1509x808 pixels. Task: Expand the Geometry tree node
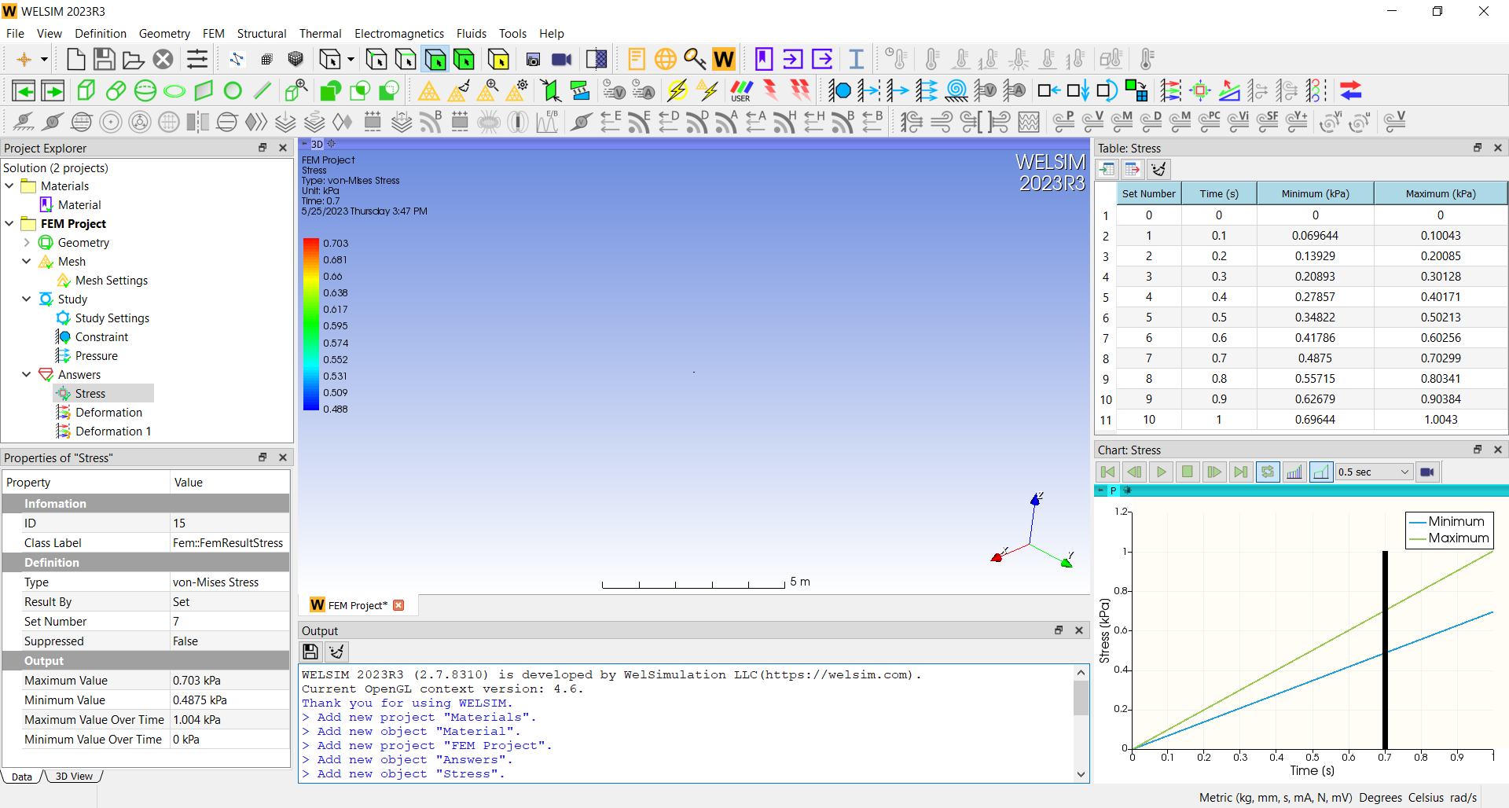click(x=27, y=242)
